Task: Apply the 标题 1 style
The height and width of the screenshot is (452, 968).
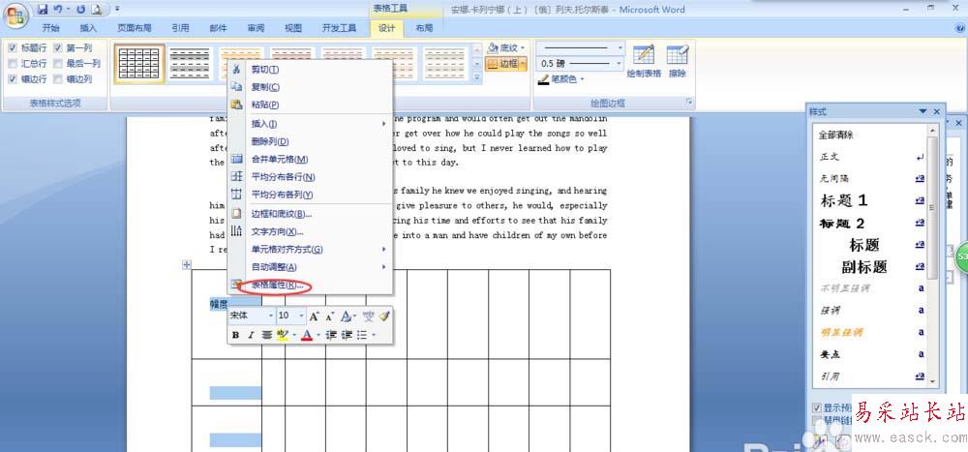Action: [x=844, y=200]
